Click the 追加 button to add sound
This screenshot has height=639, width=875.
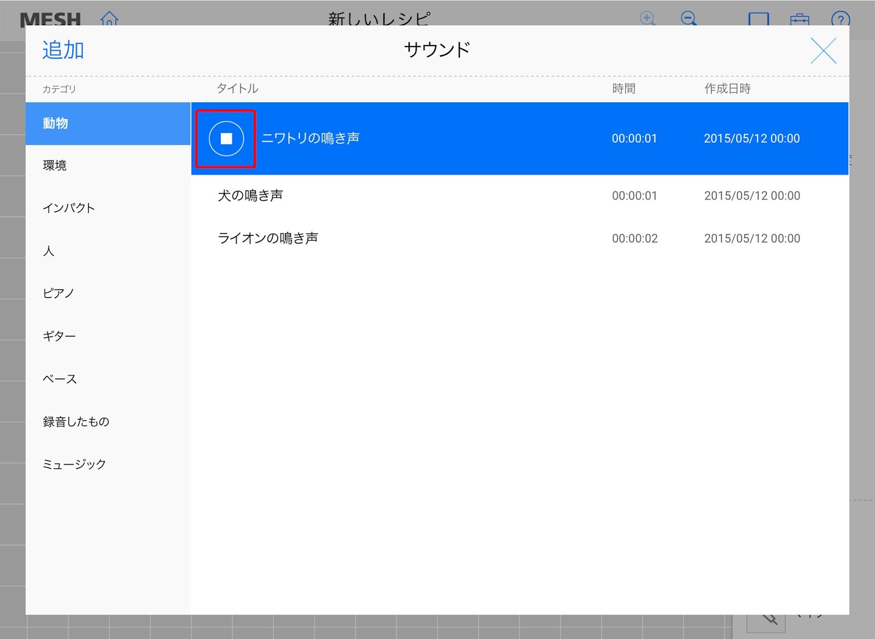coord(63,50)
